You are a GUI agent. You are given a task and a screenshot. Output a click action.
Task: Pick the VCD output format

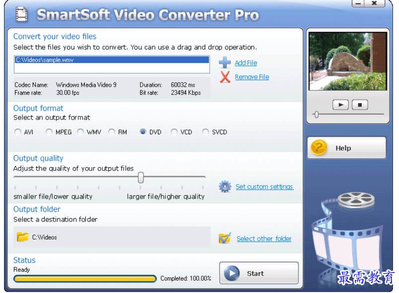(174, 132)
